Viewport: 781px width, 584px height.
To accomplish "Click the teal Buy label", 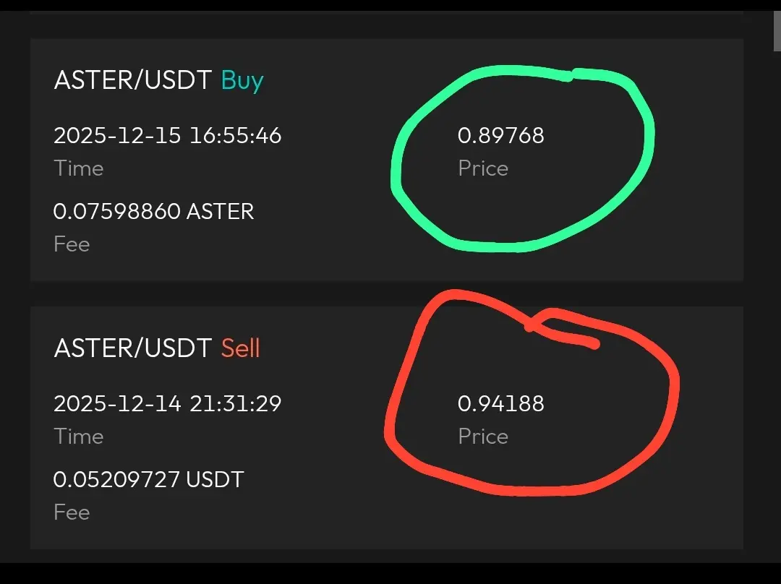I will [242, 81].
